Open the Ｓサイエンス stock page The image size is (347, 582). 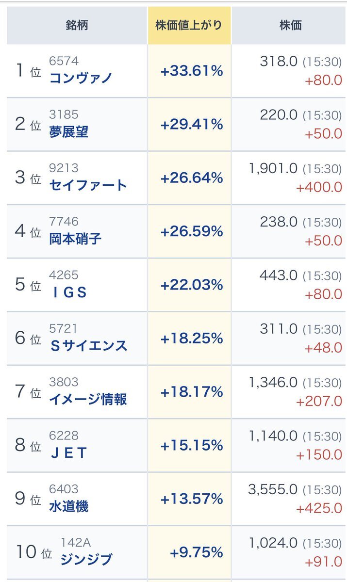[88, 346]
